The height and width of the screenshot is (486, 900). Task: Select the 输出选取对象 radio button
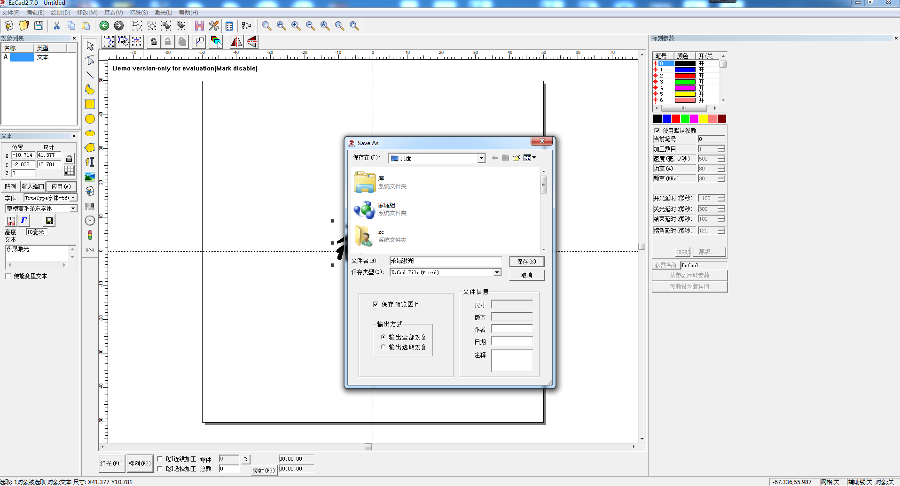(383, 347)
